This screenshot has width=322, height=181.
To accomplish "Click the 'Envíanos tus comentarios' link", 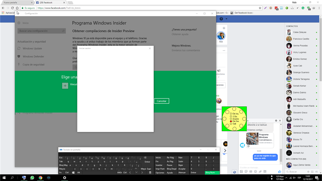I will click(186, 50).
